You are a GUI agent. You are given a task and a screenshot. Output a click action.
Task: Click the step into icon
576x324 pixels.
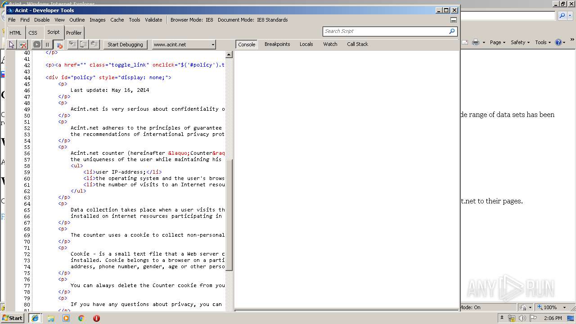click(x=72, y=44)
